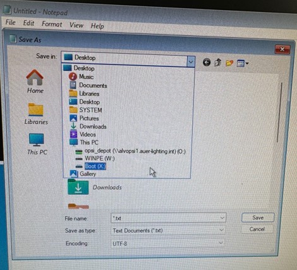This screenshot has width=297, height=270.
Task: Open the Save as type dropdown
Action: click(x=168, y=230)
